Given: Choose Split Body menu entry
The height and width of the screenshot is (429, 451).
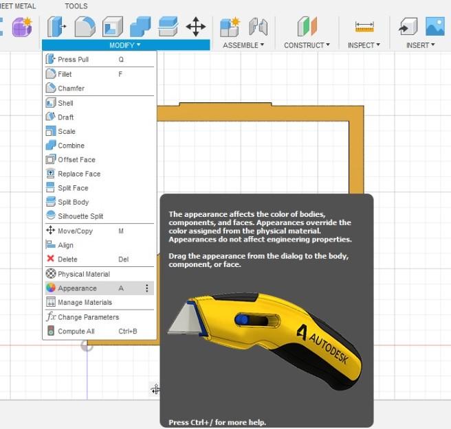Looking at the screenshot, I should 99,202.
